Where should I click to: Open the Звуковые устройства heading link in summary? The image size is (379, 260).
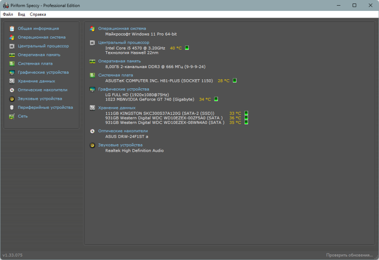tap(120, 145)
